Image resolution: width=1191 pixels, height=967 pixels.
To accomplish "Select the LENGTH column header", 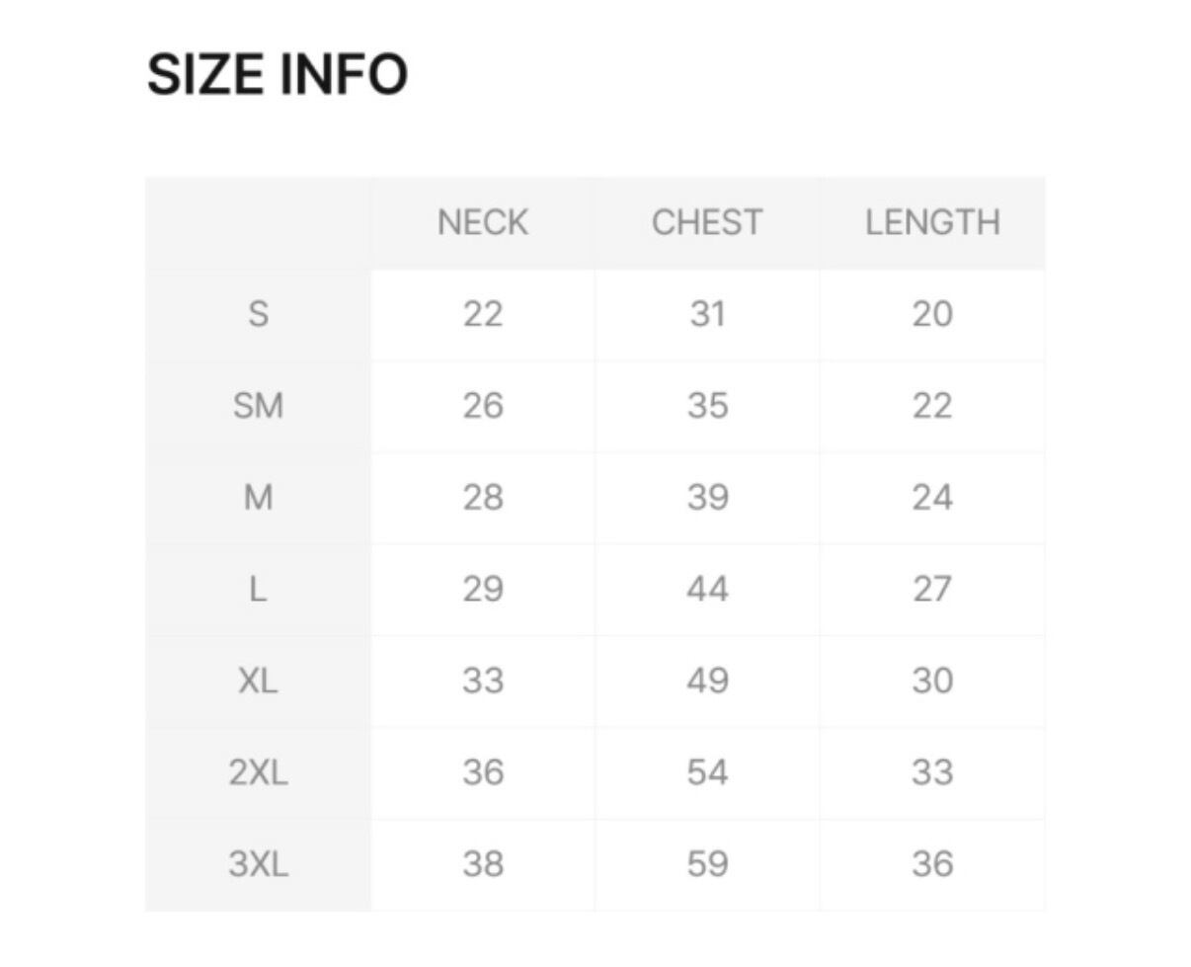I will 932,222.
